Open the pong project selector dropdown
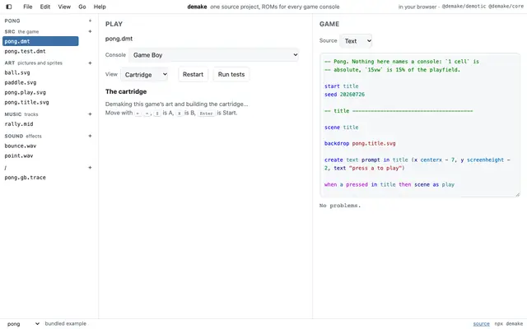The height and width of the screenshot is (329, 527). click(x=23, y=324)
